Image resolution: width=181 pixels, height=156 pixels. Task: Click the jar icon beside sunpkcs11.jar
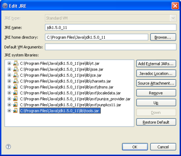pos(16,105)
